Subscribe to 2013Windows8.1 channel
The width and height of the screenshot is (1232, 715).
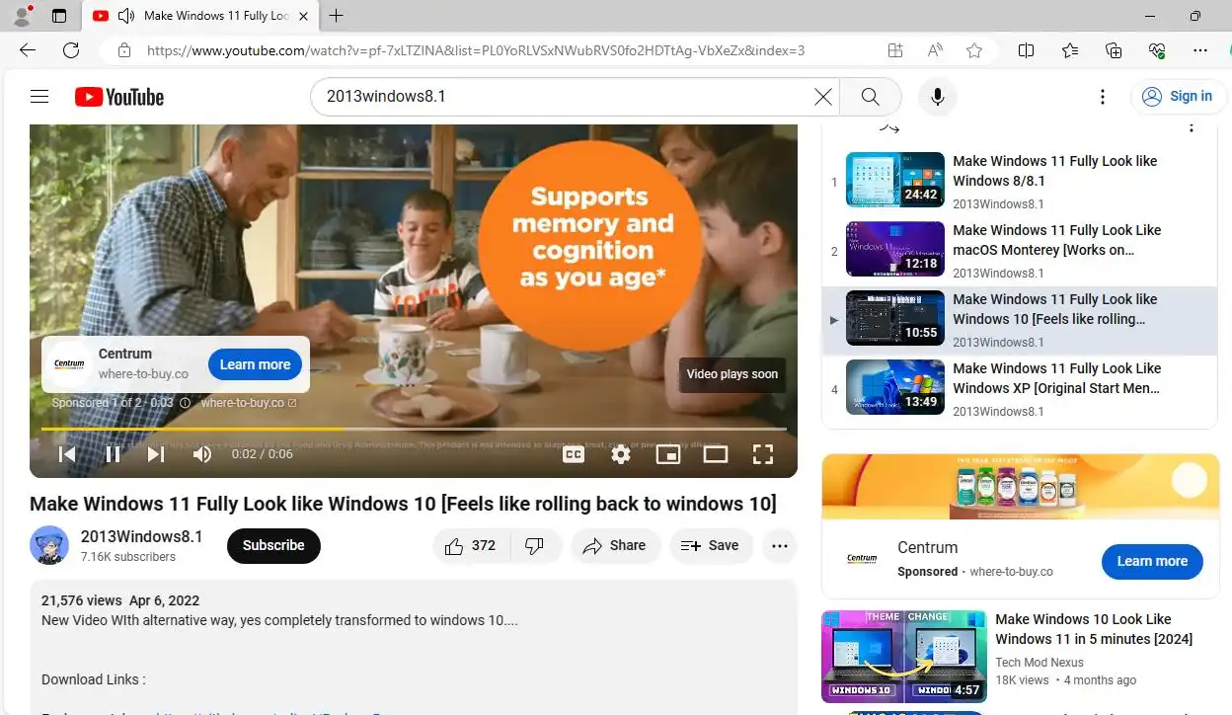click(x=273, y=545)
